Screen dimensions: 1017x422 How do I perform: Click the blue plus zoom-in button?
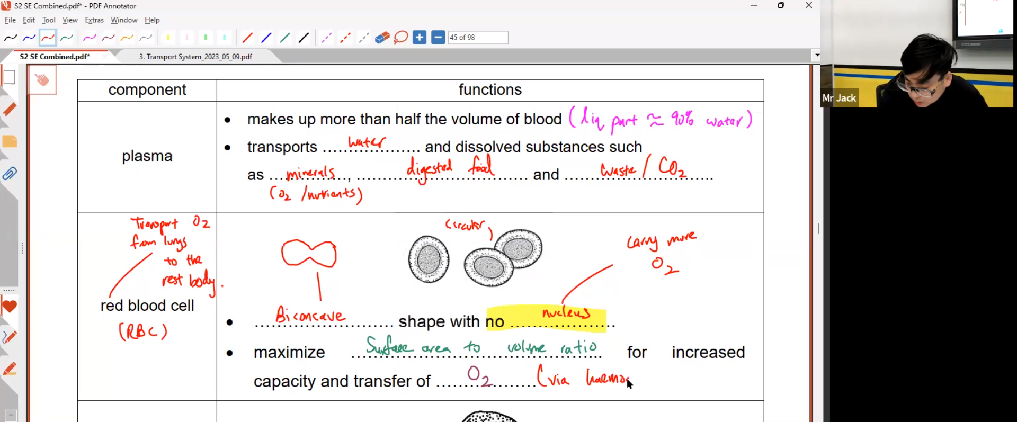point(420,38)
